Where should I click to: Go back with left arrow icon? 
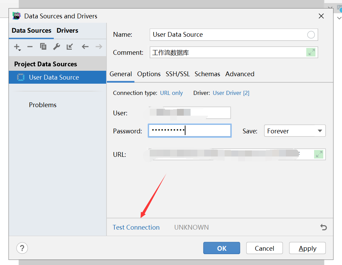[x=85, y=47]
